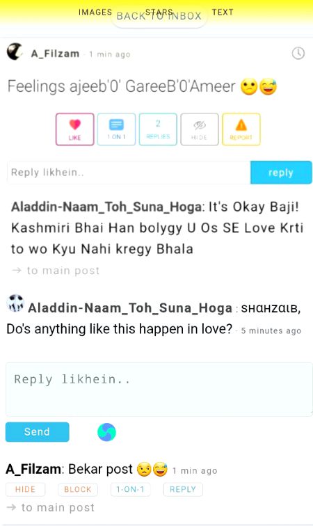
Task: Submit reply with blue reply button
Action: pos(281,173)
